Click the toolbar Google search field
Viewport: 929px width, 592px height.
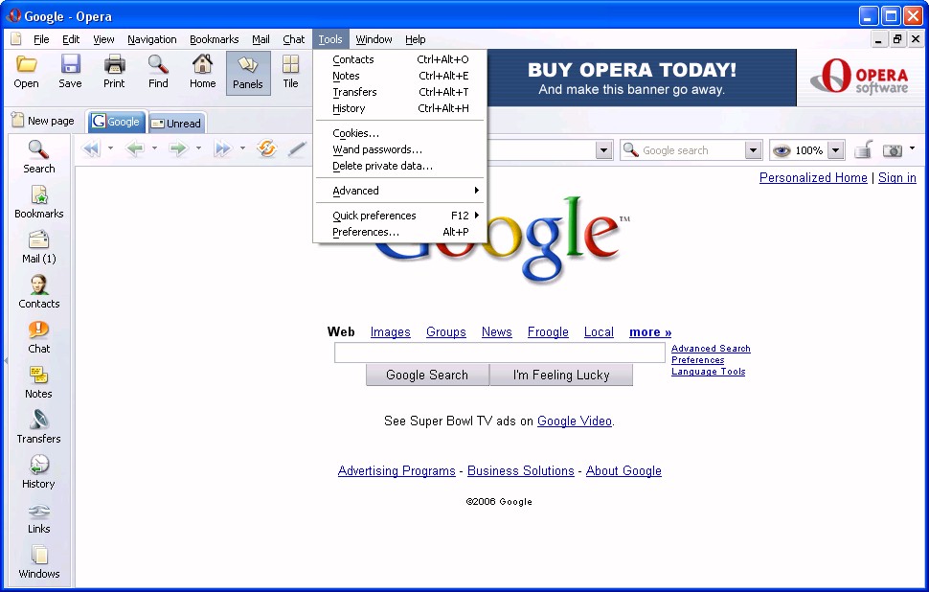[683, 150]
